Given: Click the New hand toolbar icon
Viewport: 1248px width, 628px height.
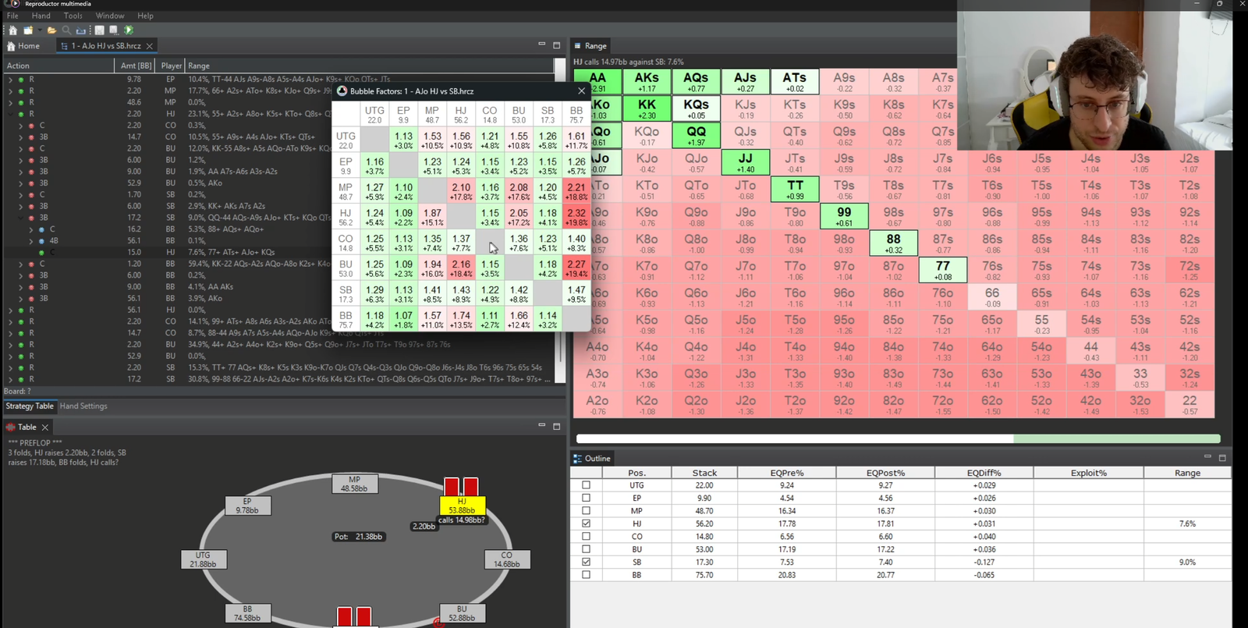Looking at the screenshot, I should click(27, 30).
